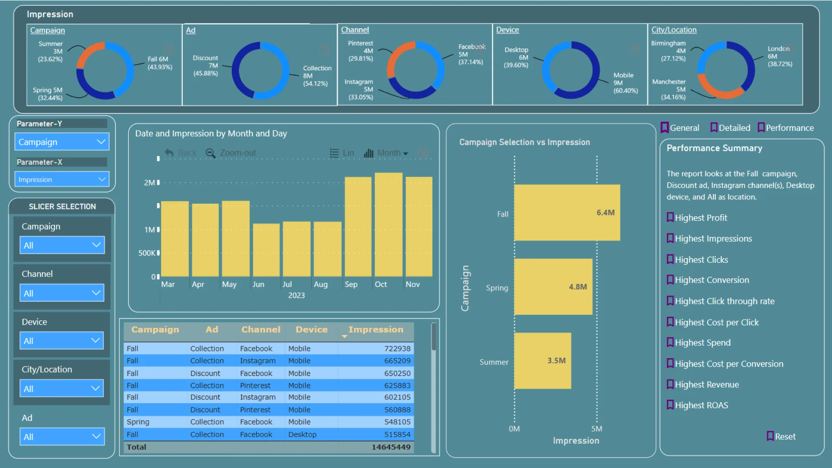Toggle the Lin scale icon

(334, 153)
